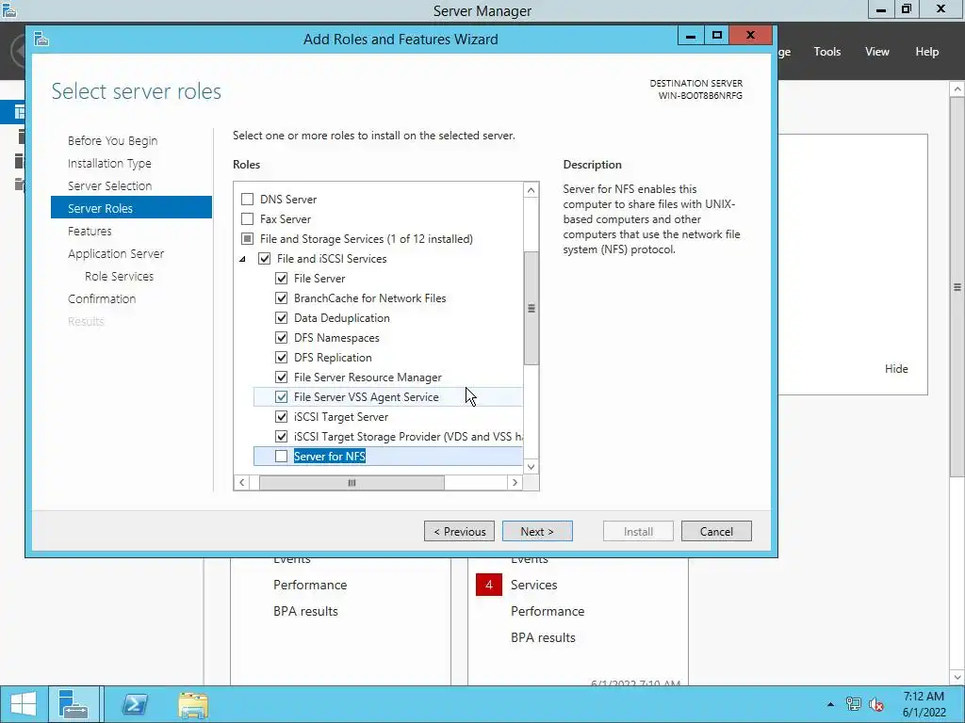
Task: Open View menu in Server Manager
Action: pos(877,52)
